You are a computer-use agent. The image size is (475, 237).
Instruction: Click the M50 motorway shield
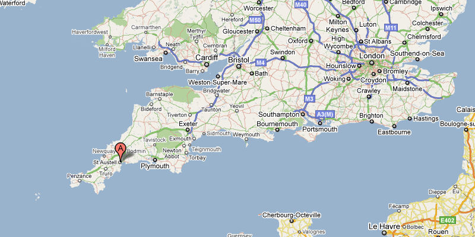pyautogui.click(x=255, y=20)
